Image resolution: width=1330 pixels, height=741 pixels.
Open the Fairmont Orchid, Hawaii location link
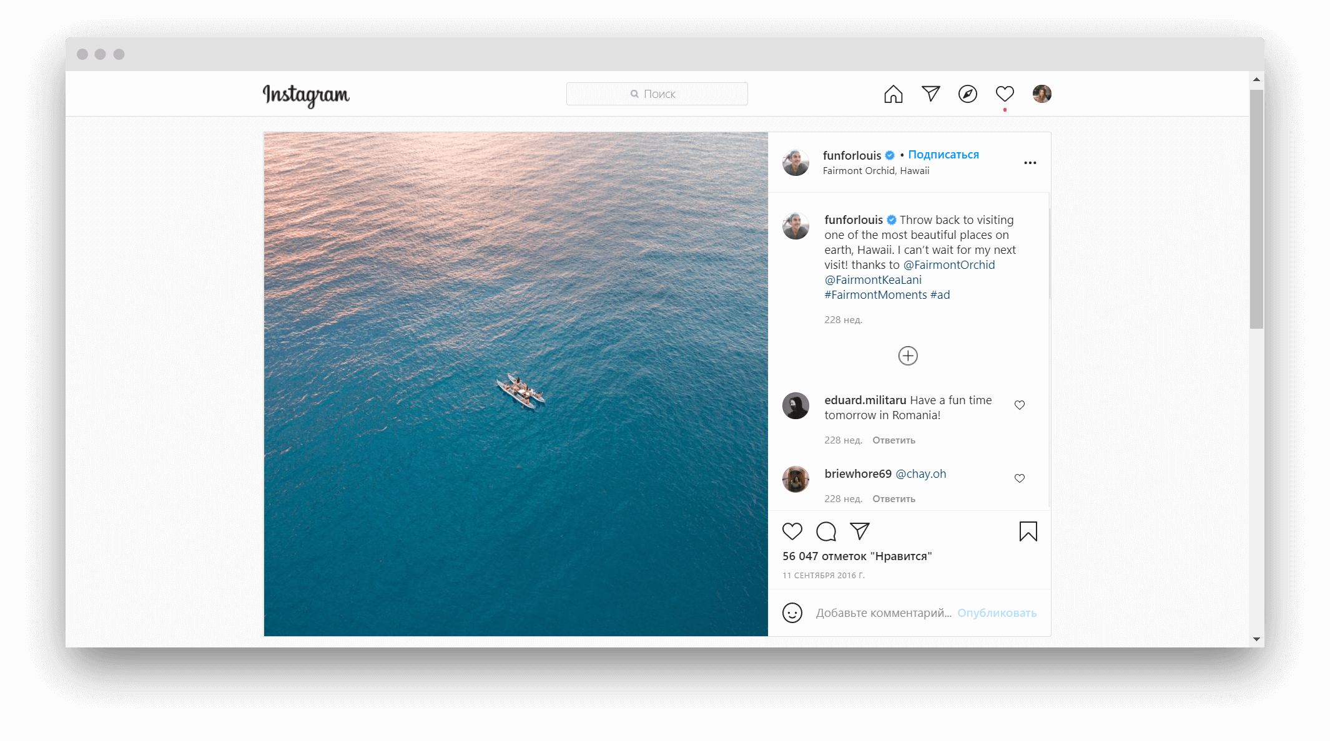875,171
